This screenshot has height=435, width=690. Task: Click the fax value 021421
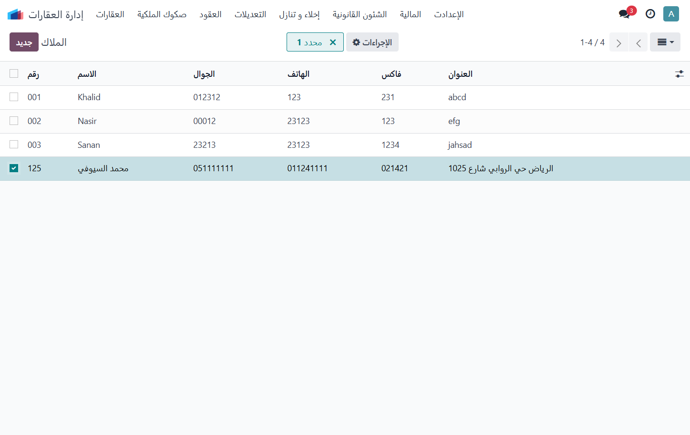point(395,168)
